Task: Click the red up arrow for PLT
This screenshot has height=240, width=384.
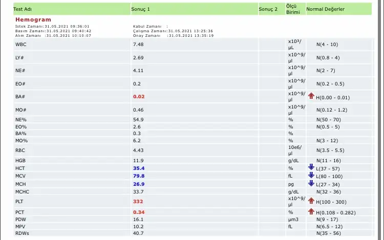Action: click(x=311, y=201)
